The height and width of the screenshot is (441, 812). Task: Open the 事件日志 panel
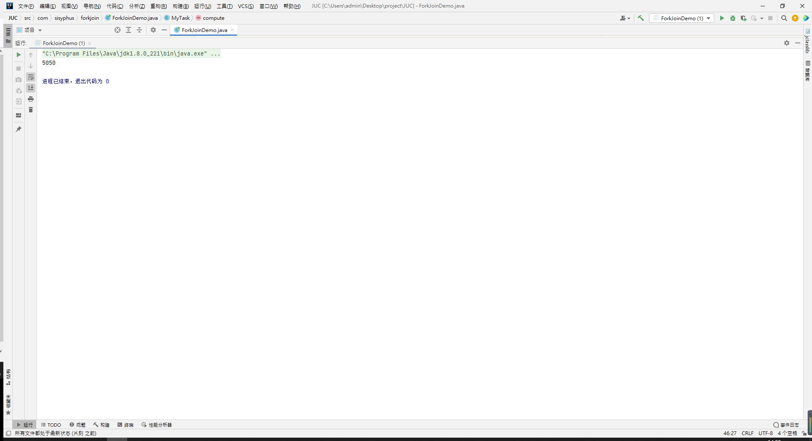click(x=786, y=425)
